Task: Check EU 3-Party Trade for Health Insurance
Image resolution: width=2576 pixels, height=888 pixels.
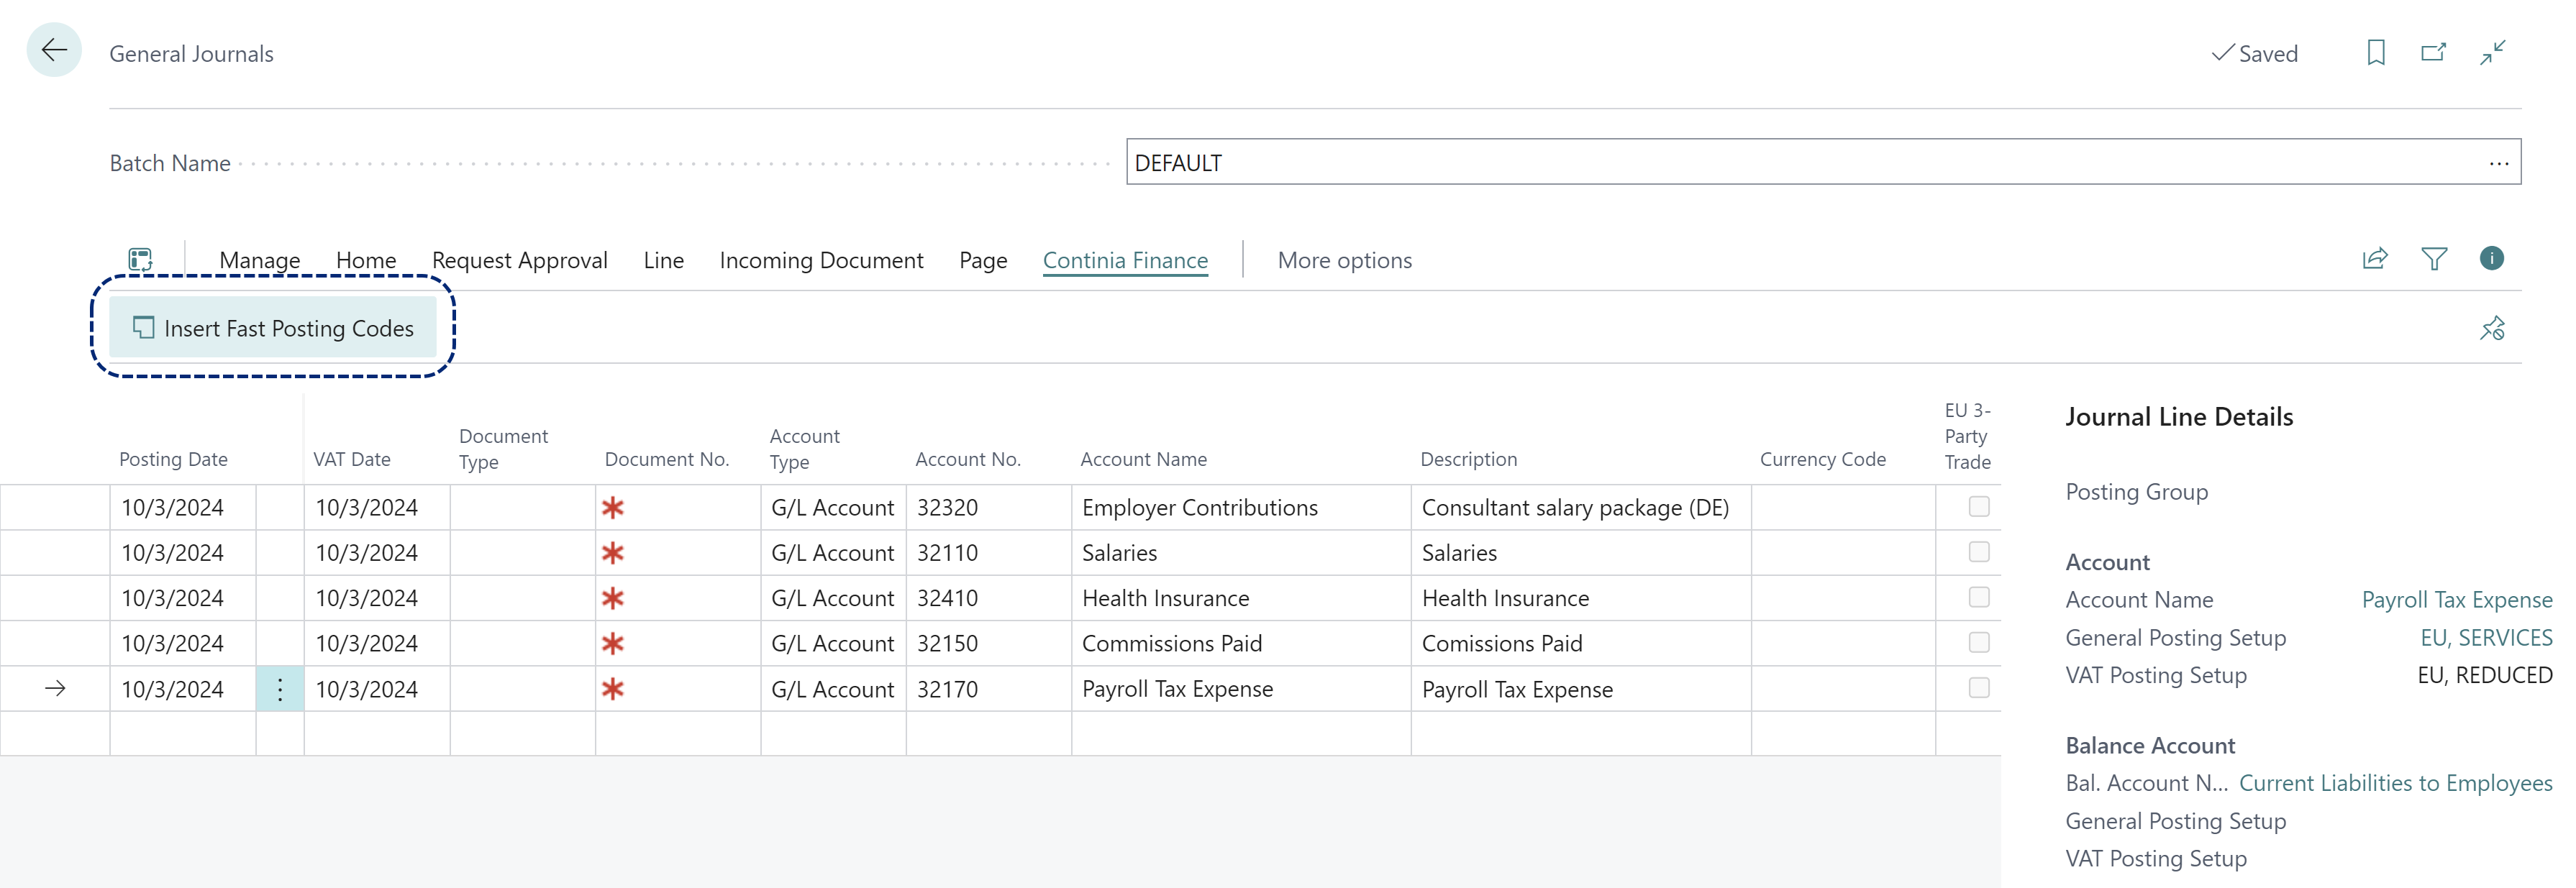Action: tap(1979, 597)
